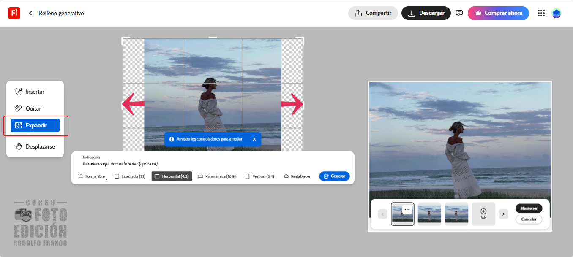Go back using the left arrow beside Relleno generativo

pyautogui.click(x=30, y=13)
